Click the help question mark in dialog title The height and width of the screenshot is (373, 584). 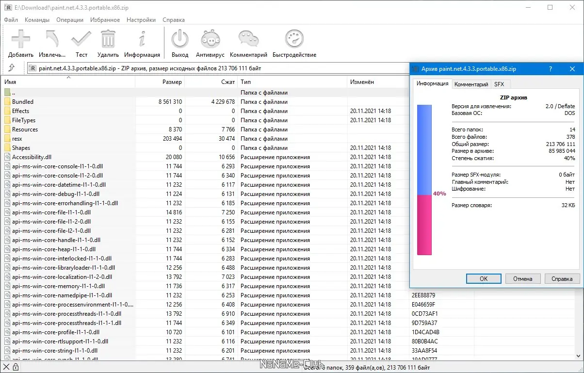pos(551,69)
